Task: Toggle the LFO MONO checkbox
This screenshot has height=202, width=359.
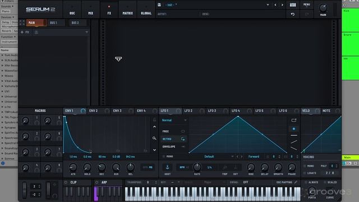Action: [163, 157]
